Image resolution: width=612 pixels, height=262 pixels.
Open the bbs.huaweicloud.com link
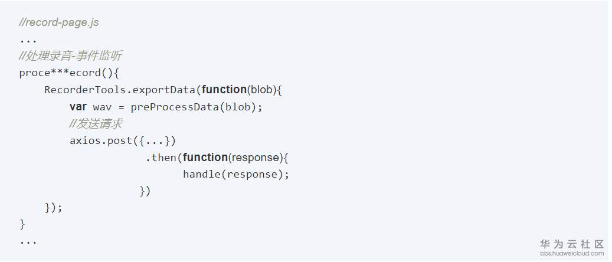click(x=571, y=253)
